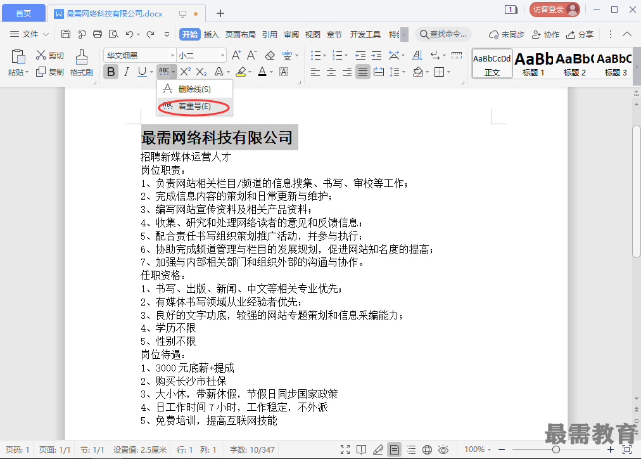Image resolution: width=641 pixels, height=459 pixels.
Task: Click the zoom slider handle
Action: coord(556,449)
